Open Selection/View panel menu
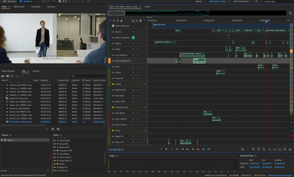This screenshot has height=177, width=294. coord(256,156)
